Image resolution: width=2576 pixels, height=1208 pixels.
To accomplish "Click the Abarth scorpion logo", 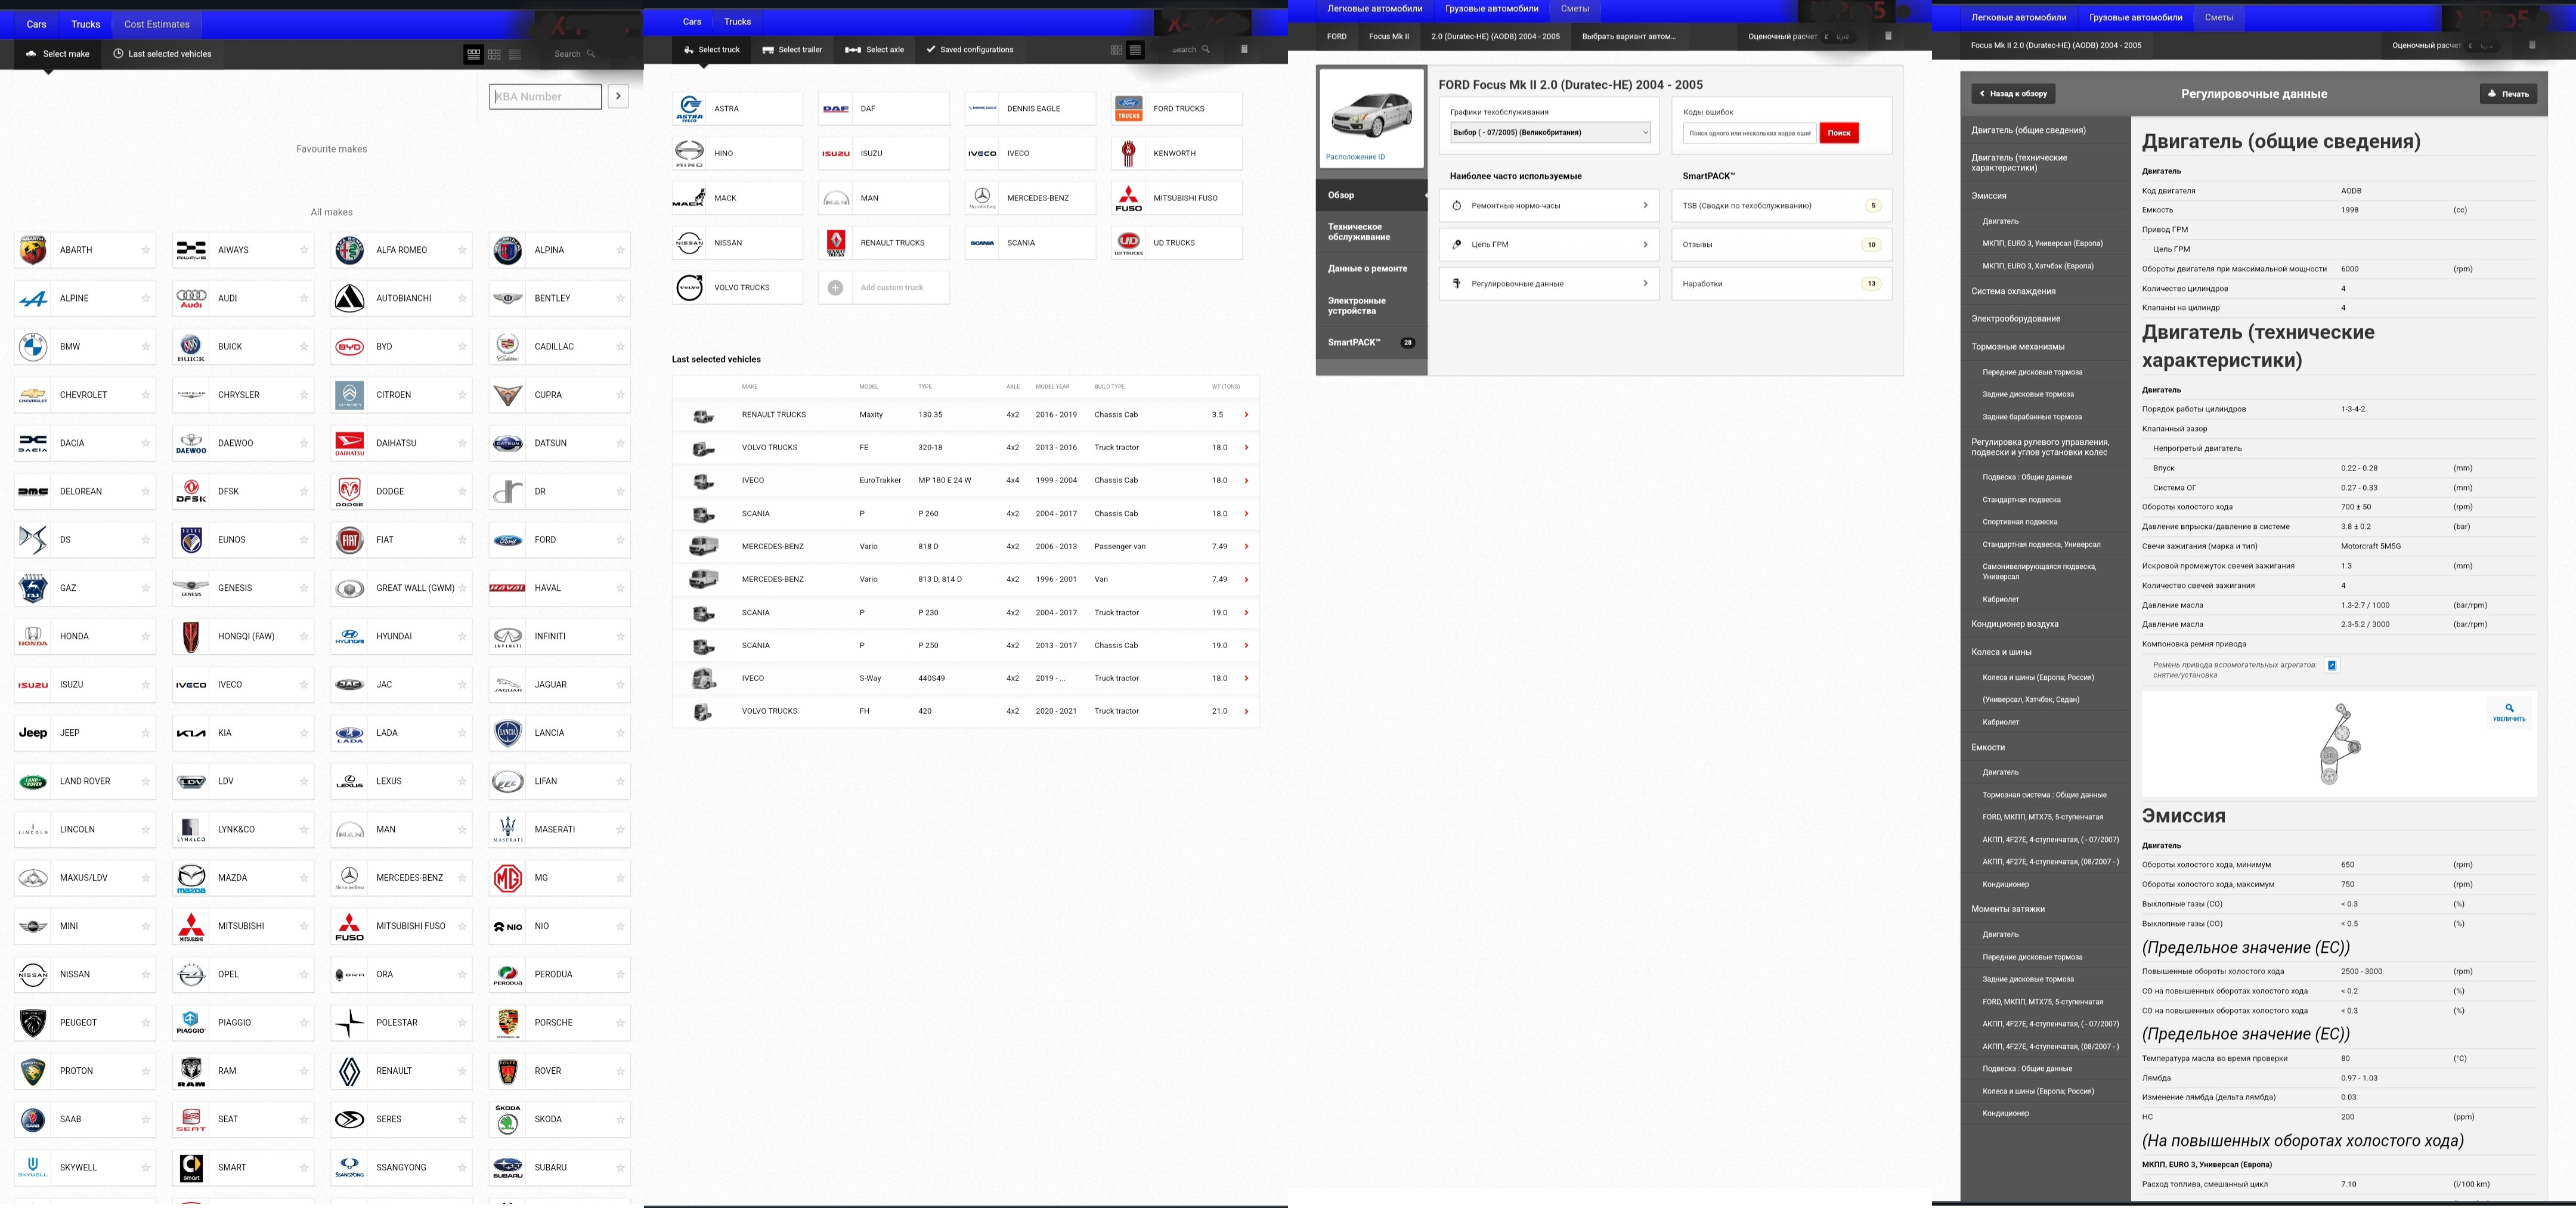I will (x=33, y=250).
